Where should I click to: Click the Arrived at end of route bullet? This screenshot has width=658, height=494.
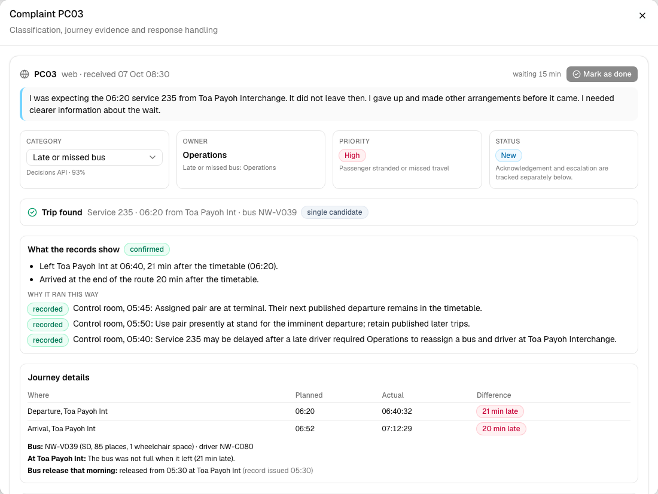(149, 279)
